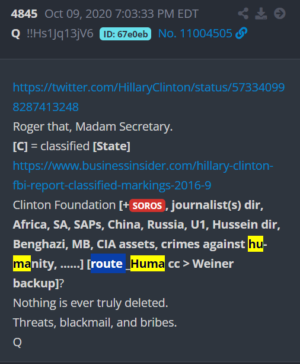Open the businessinsider.com article link
Screen dimensions: 300x364
[143, 176]
